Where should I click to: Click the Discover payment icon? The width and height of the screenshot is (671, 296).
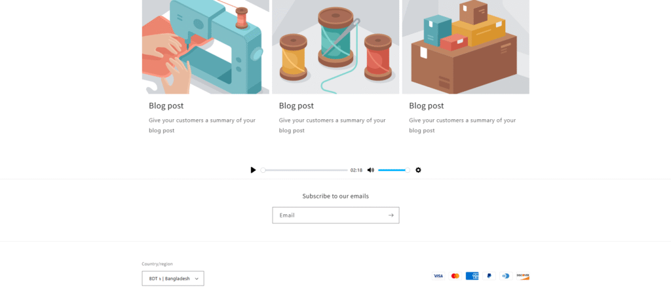pos(523,276)
